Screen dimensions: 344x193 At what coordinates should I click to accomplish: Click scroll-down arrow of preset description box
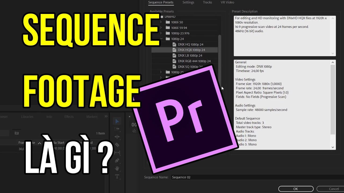[333, 53]
